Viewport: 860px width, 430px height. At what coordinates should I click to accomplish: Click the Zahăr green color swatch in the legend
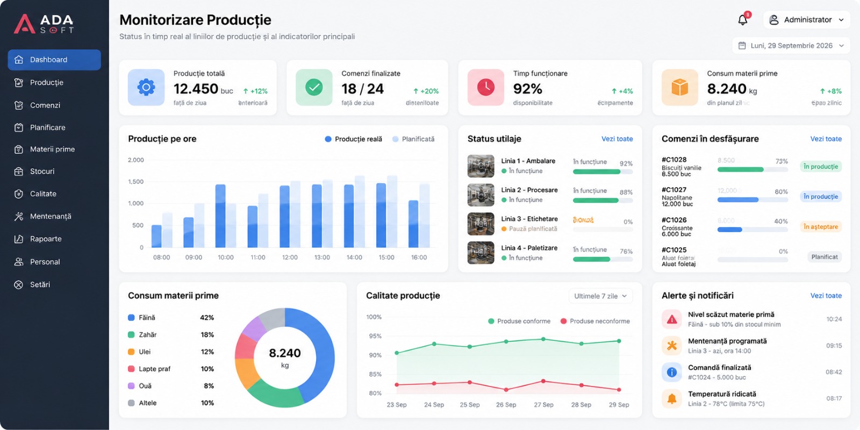pos(131,335)
